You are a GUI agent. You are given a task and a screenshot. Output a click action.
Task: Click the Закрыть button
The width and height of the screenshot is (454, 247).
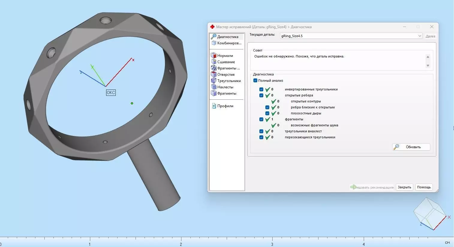(x=404, y=187)
